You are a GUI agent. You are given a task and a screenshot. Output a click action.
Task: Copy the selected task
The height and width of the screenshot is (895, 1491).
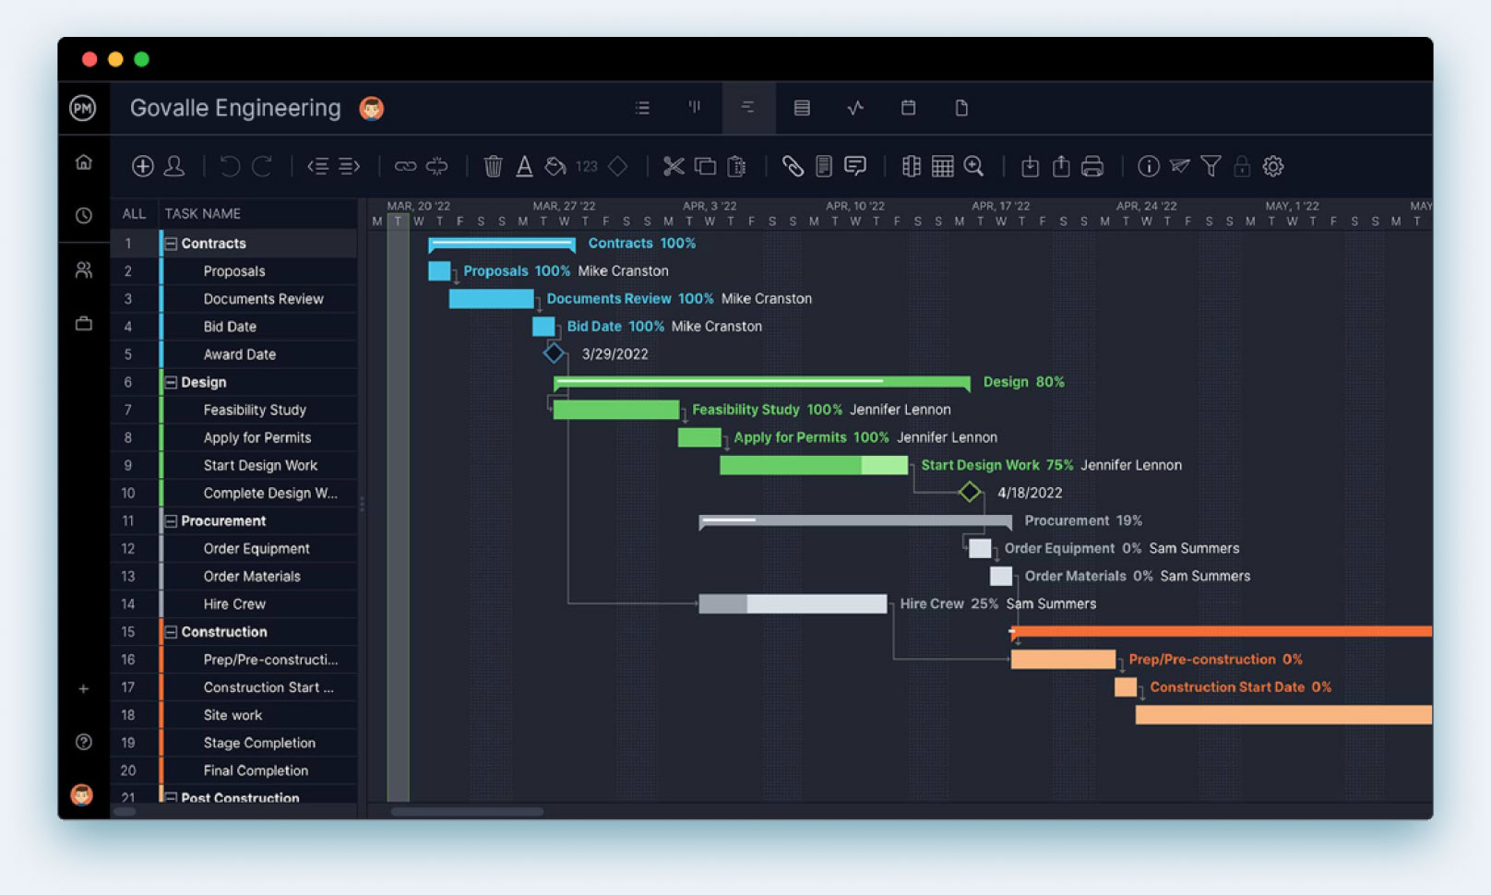(x=705, y=166)
